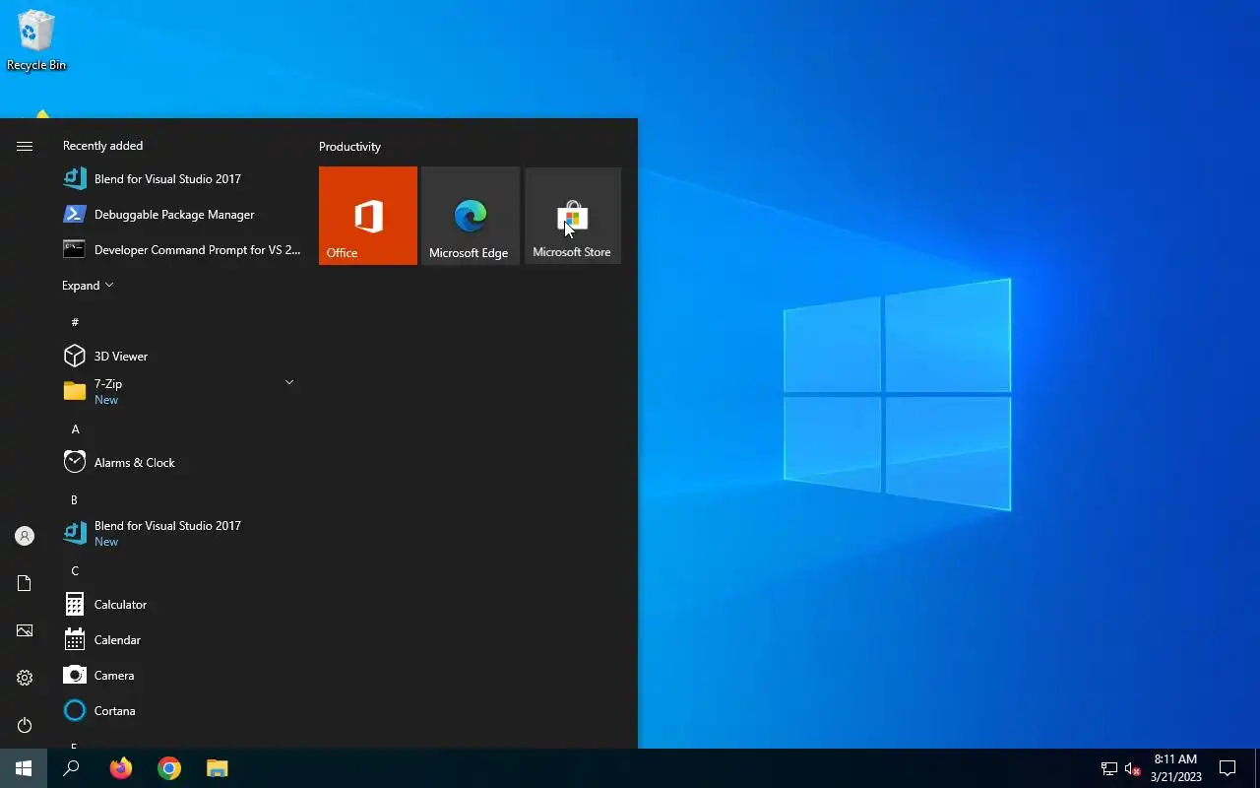Open Documents from Start sidebar
Screen dimensions: 1260x788
click(25, 583)
